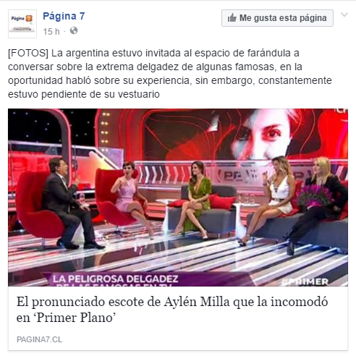Screen dimensions: 356x356
Task: Open the post options chevron menu
Action: click(x=344, y=14)
